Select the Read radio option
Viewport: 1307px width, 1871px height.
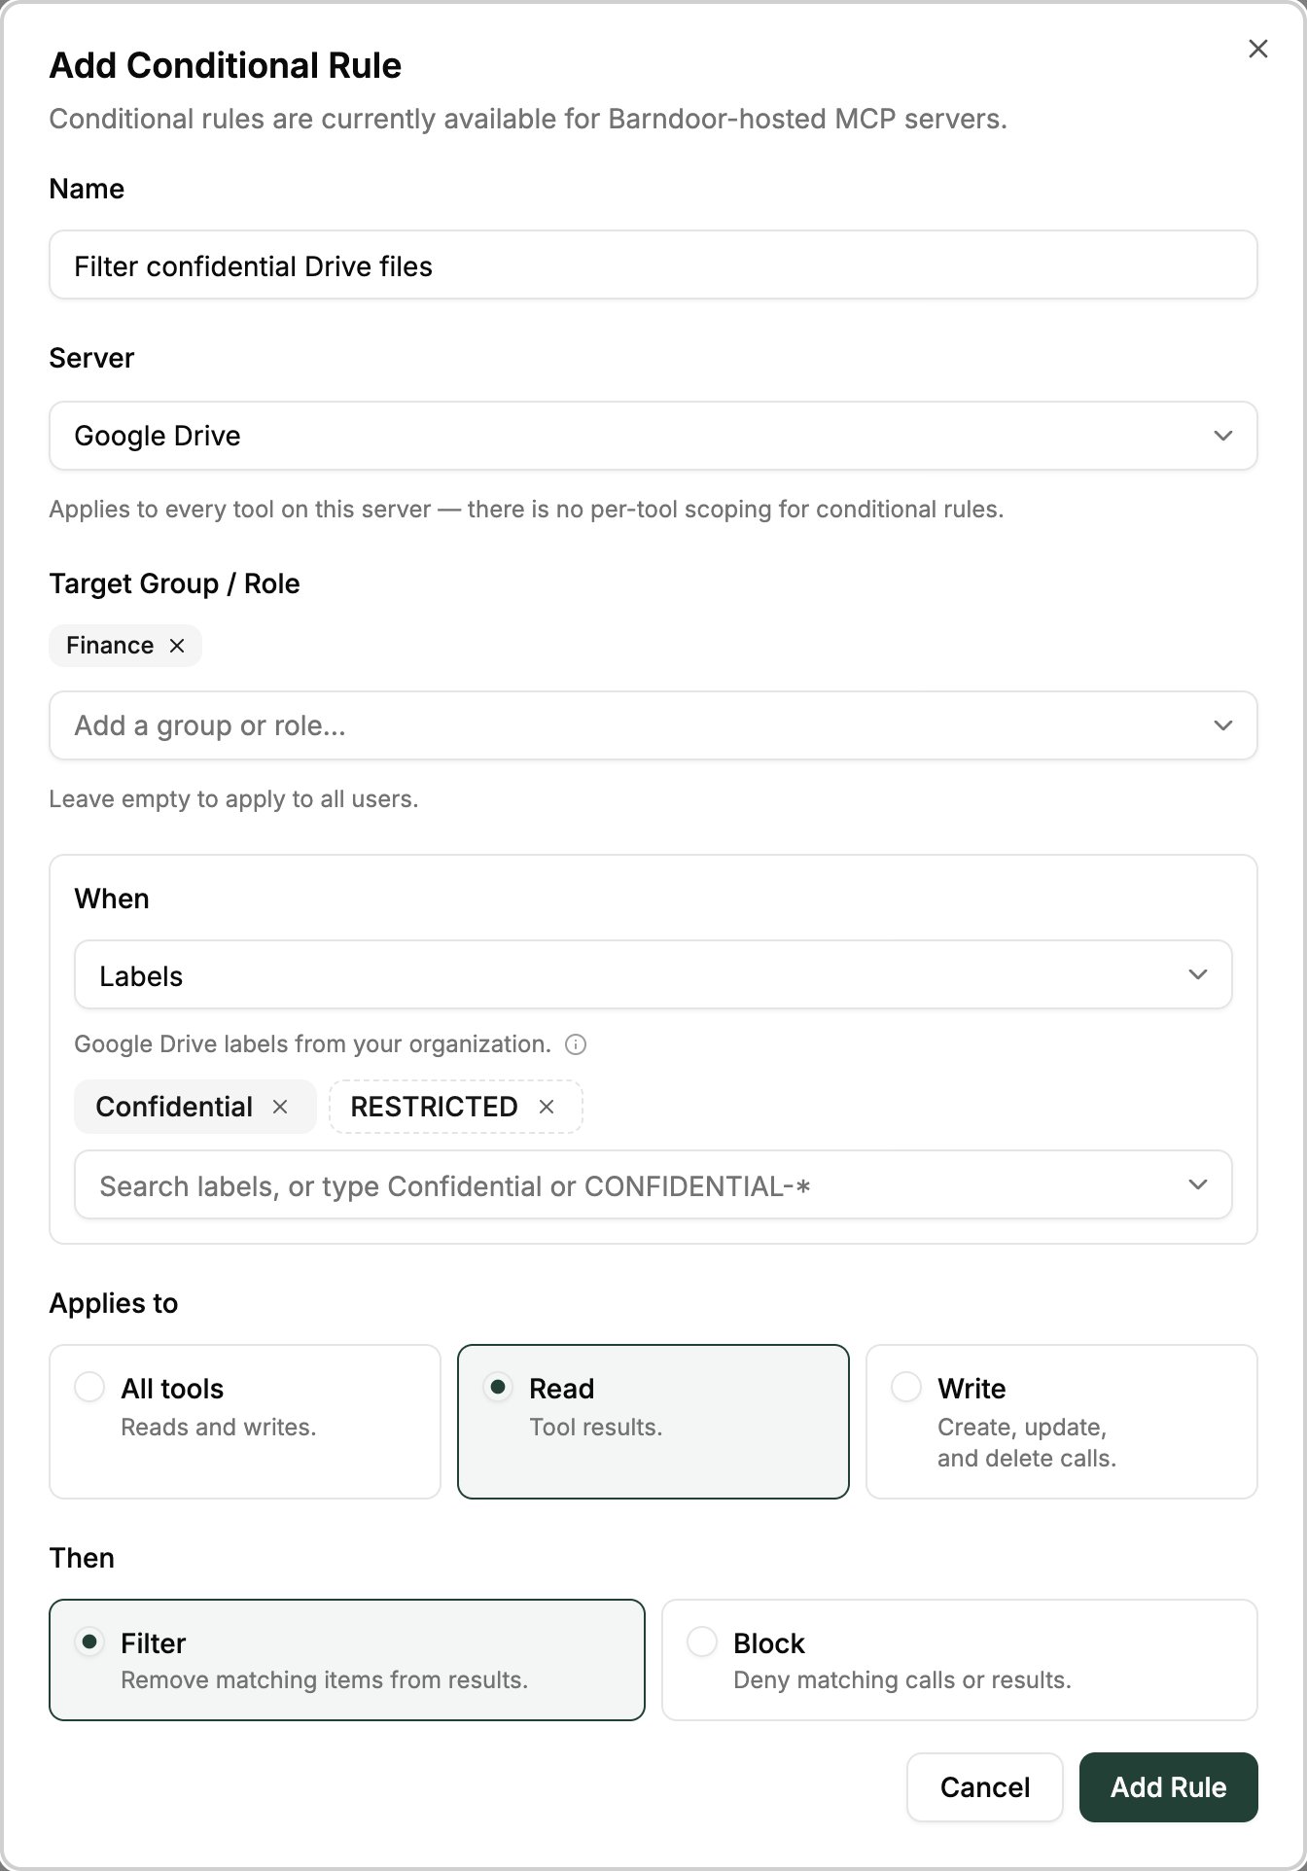[x=498, y=1388]
